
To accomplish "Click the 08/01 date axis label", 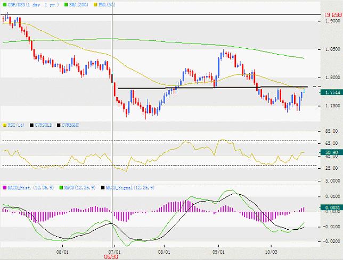I will [x=164, y=252].
